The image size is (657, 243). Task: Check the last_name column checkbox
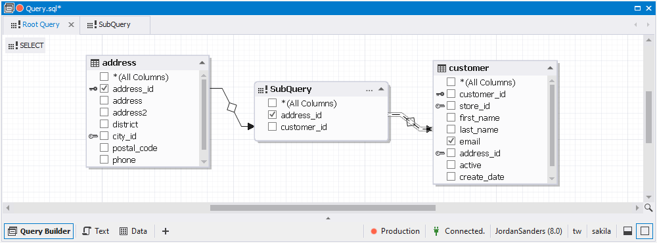451,129
